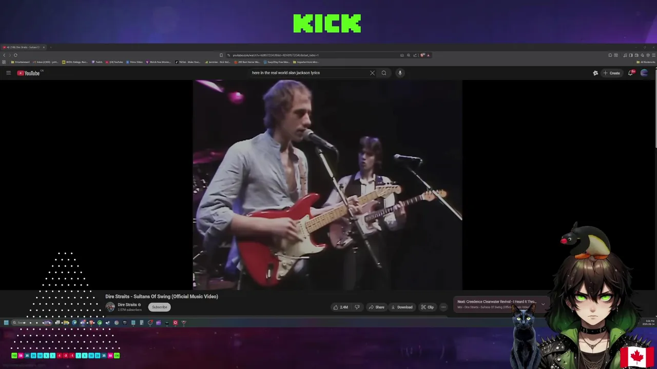Dislike the Sultans Of Swing video
657x369 pixels.
coord(357,307)
